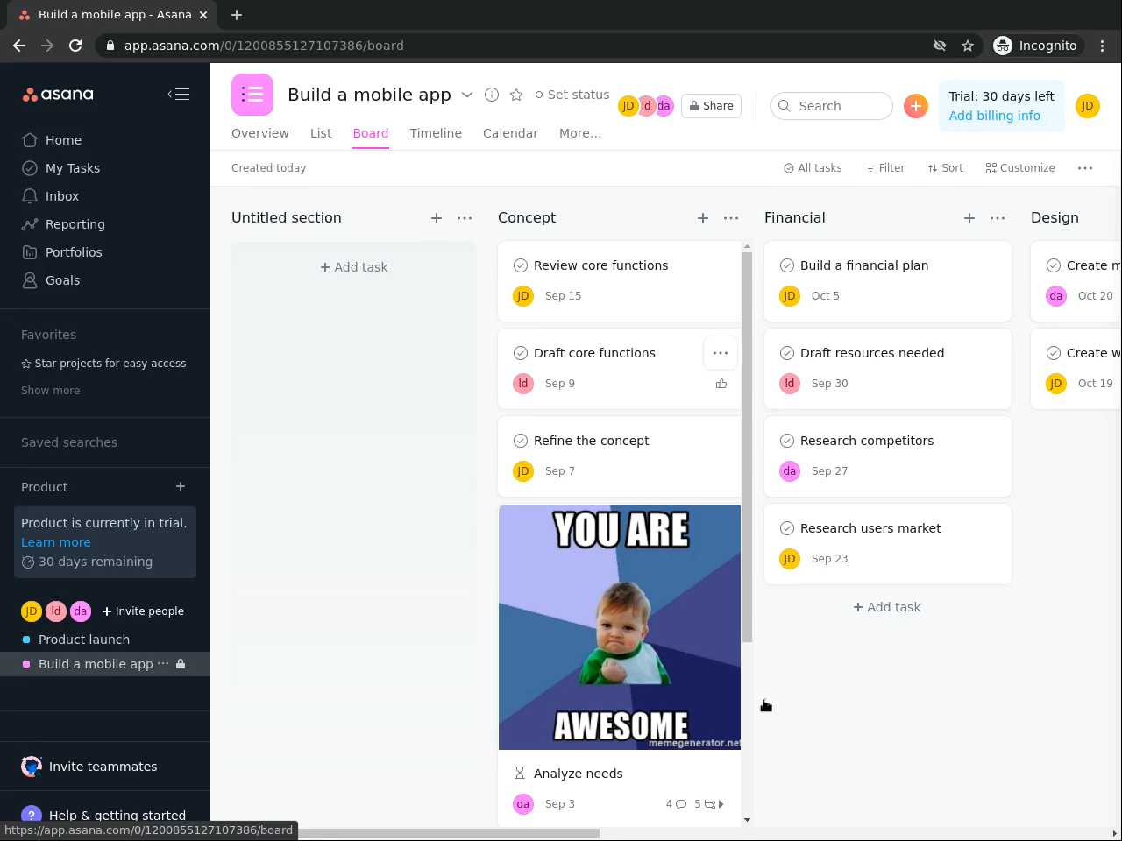Open Build a mobile app sidebar ellipsis
Screen dimensions: 1122x841
click(162, 664)
